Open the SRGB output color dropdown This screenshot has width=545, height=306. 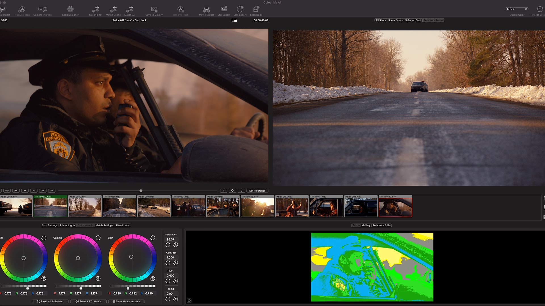pyautogui.click(x=517, y=9)
